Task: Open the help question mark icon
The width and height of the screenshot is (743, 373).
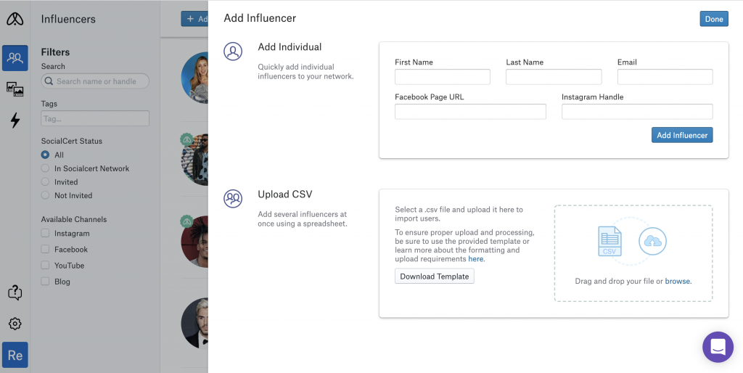Action: click(x=15, y=292)
